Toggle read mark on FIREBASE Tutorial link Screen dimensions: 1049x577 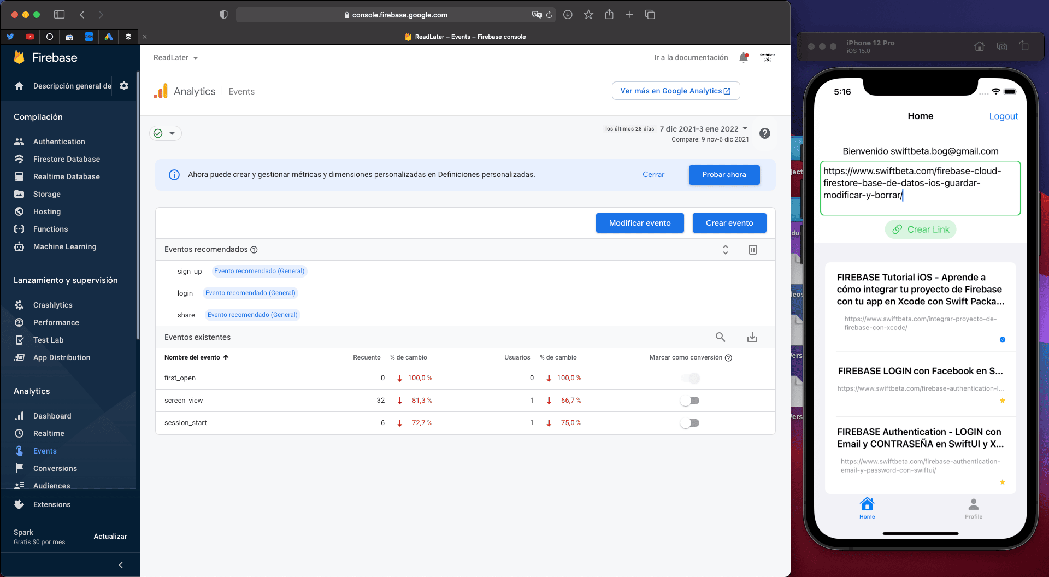(1003, 339)
